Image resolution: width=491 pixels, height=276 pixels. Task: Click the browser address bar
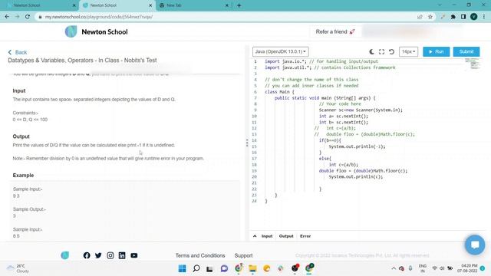coord(226,17)
